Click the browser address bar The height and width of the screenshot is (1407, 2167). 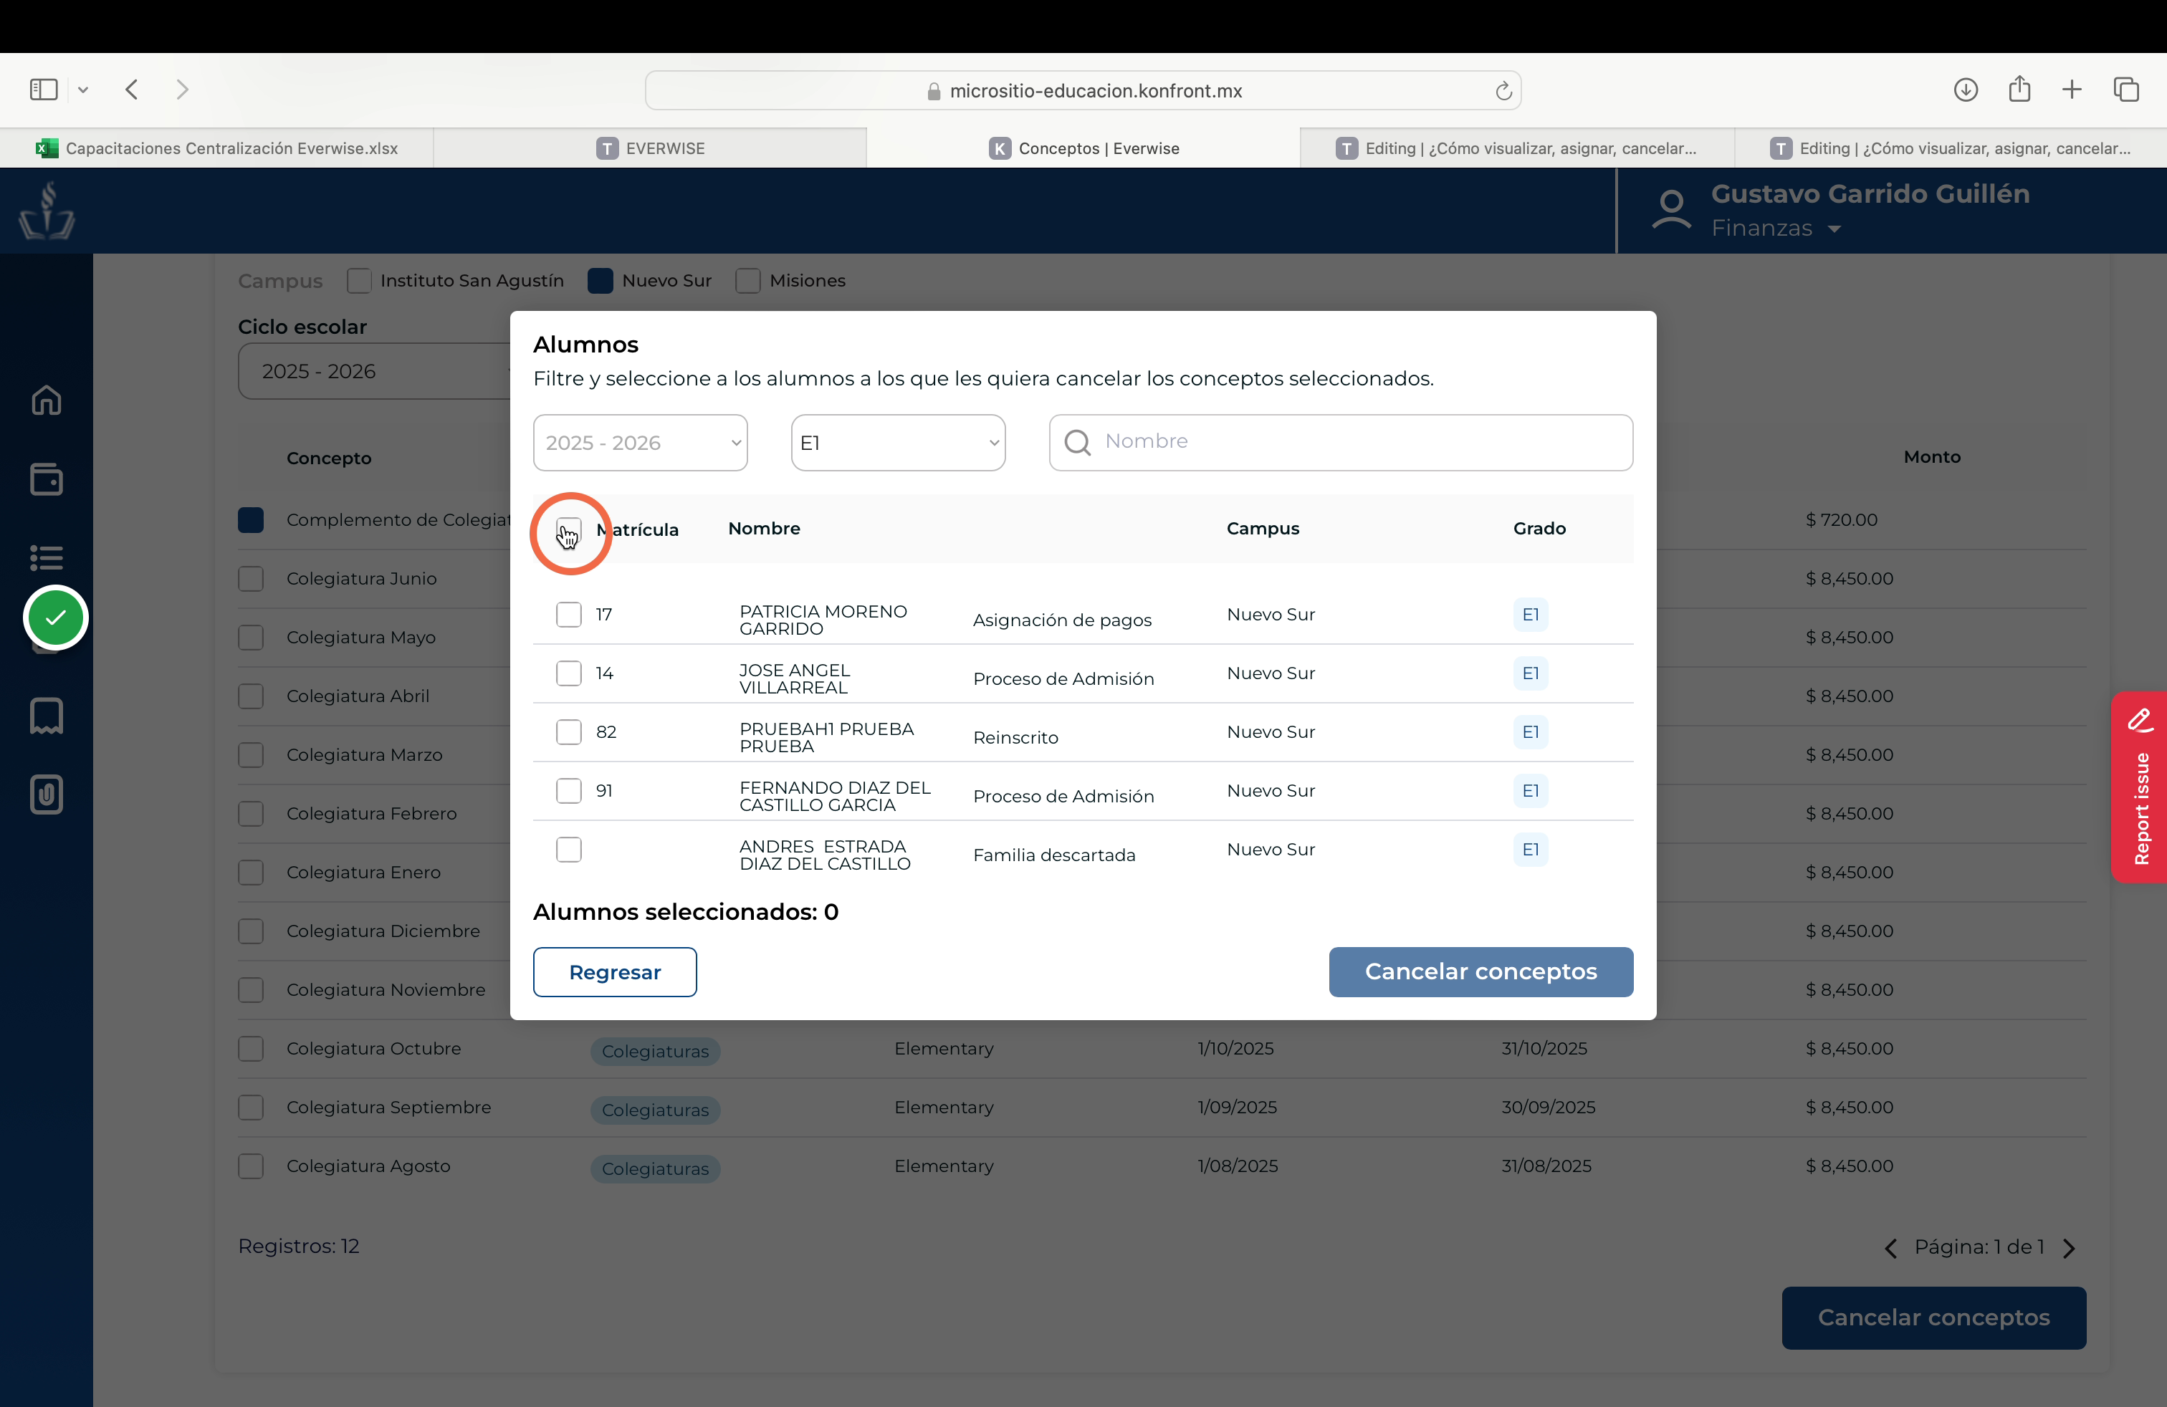(1083, 91)
